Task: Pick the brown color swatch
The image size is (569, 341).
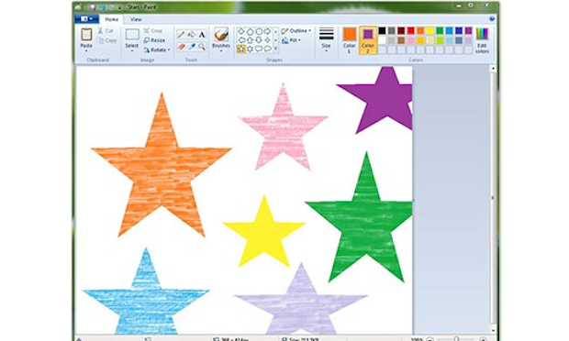Action: [x=401, y=40]
